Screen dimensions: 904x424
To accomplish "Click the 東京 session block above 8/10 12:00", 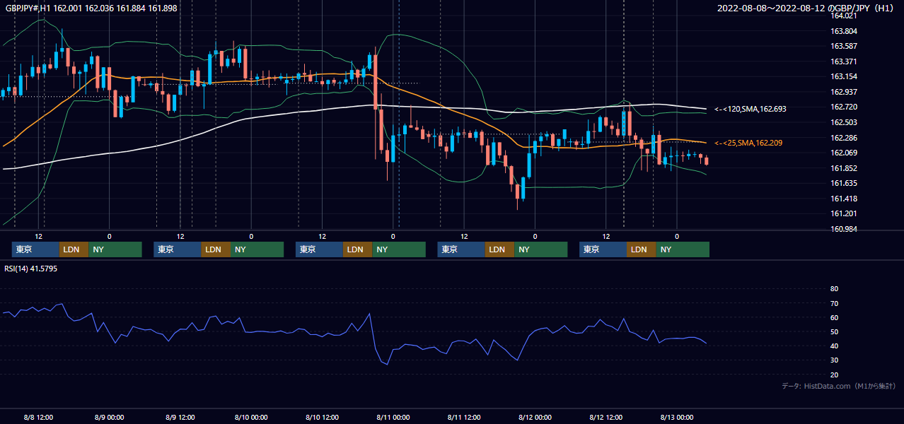I will [319, 249].
